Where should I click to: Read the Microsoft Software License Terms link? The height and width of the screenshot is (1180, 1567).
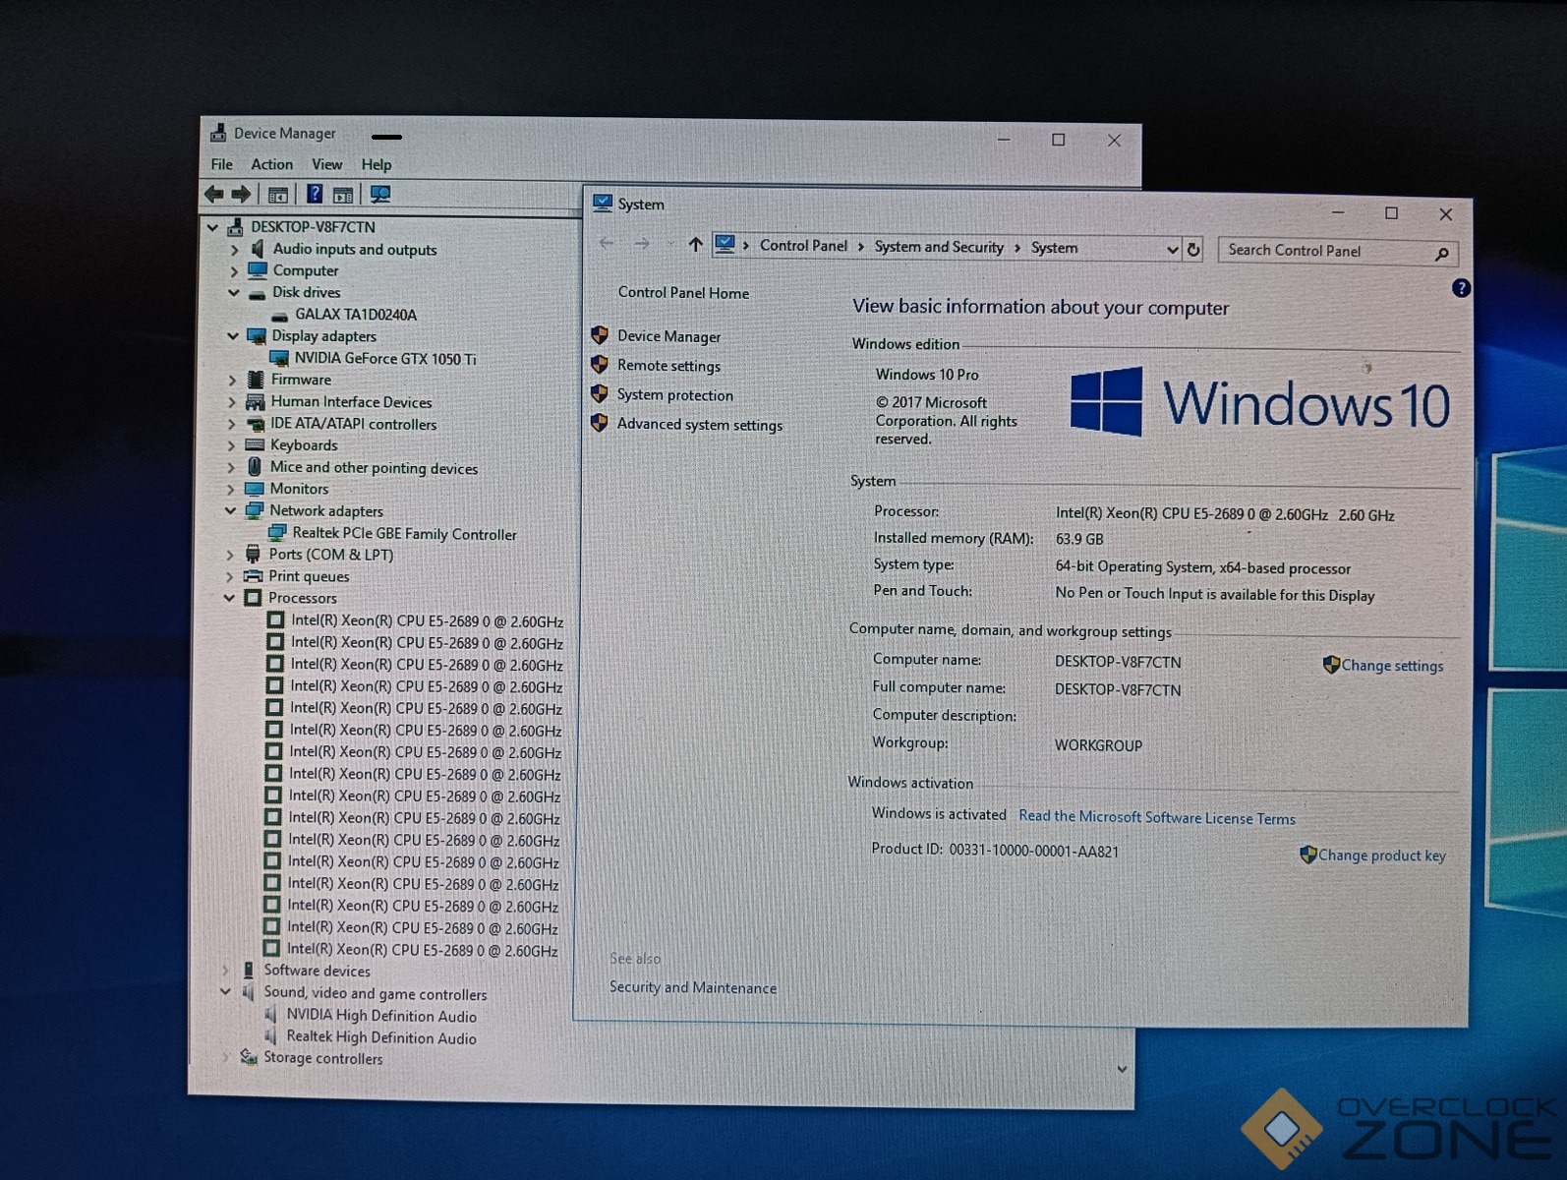point(1157,817)
